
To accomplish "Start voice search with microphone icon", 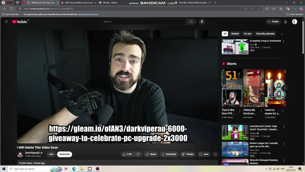I will point(202,22).
